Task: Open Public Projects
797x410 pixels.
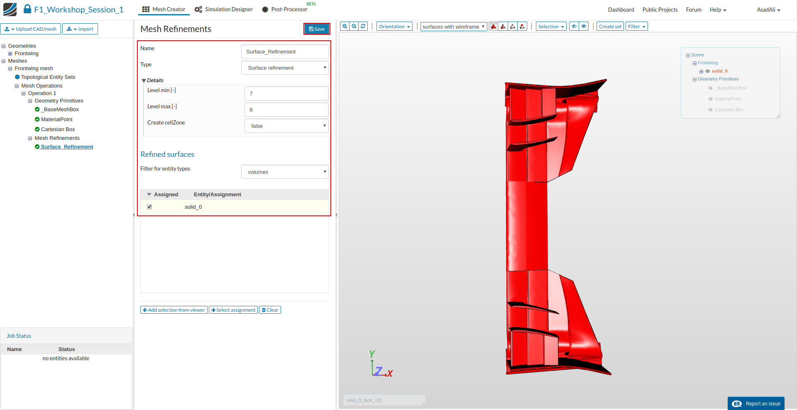Action: click(660, 10)
